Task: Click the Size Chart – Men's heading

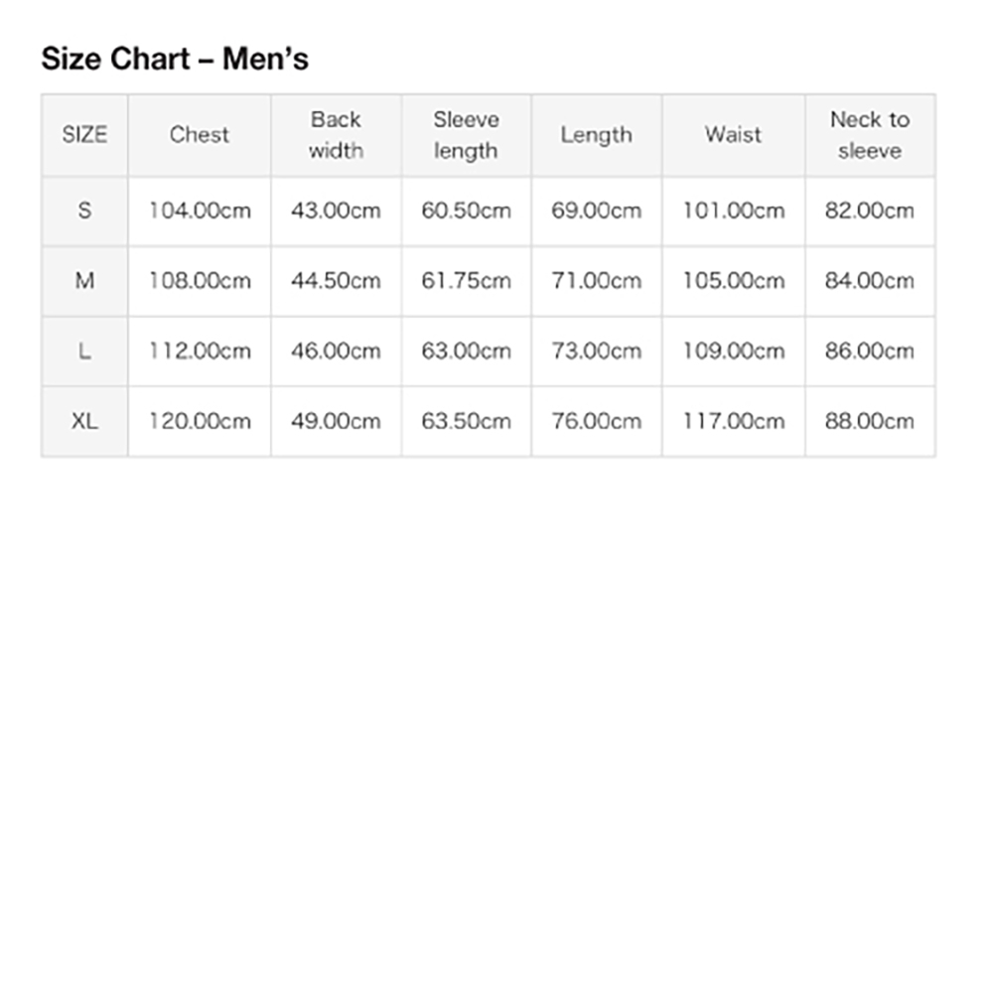Action: (175, 59)
